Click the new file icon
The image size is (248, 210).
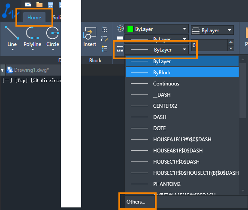pyautogui.click(x=28, y=4)
